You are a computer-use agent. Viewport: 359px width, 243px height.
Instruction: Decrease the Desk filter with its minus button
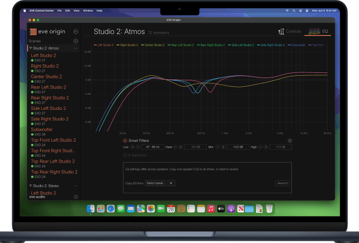tap(175, 147)
